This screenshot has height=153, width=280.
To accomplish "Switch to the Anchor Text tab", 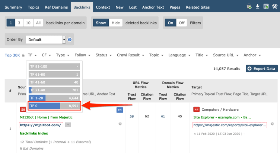I will click(x=153, y=7).
